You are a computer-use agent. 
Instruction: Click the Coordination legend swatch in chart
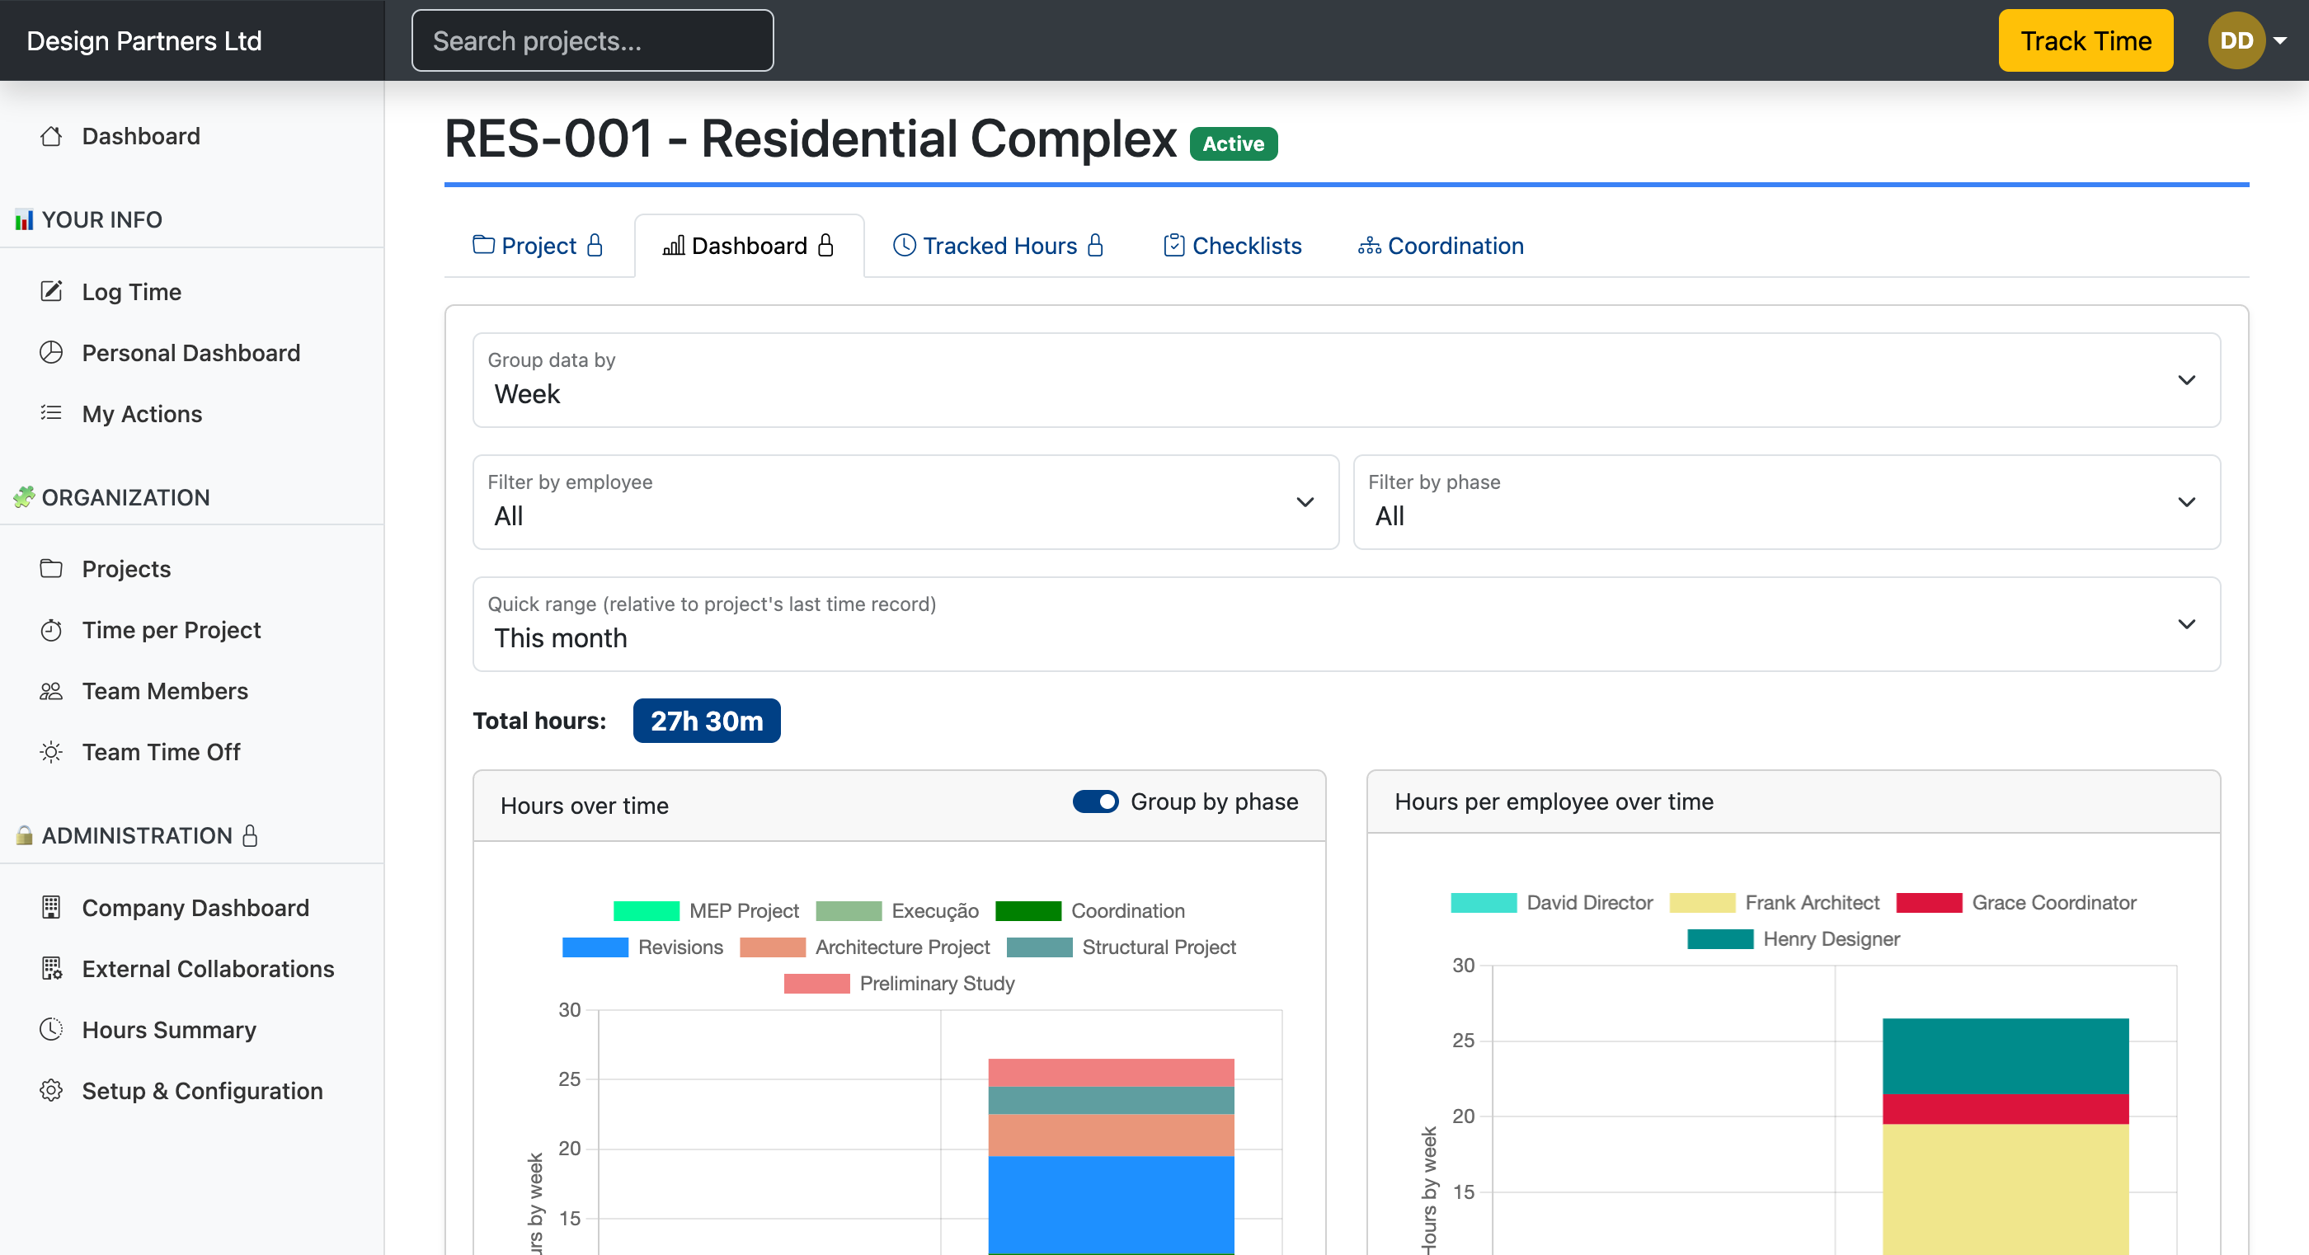[x=1028, y=911]
